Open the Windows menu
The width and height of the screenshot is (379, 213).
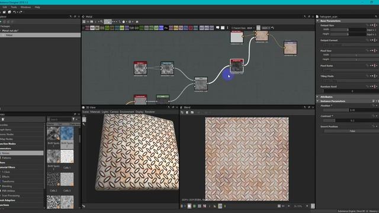click(25, 7)
